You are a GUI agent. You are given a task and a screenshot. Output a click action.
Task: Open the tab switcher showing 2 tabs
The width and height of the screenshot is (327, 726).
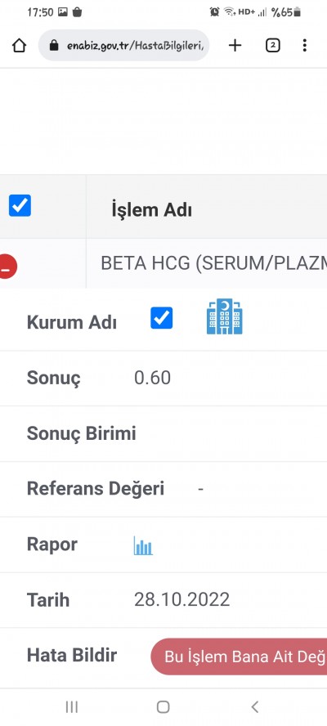[x=273, y=46]
